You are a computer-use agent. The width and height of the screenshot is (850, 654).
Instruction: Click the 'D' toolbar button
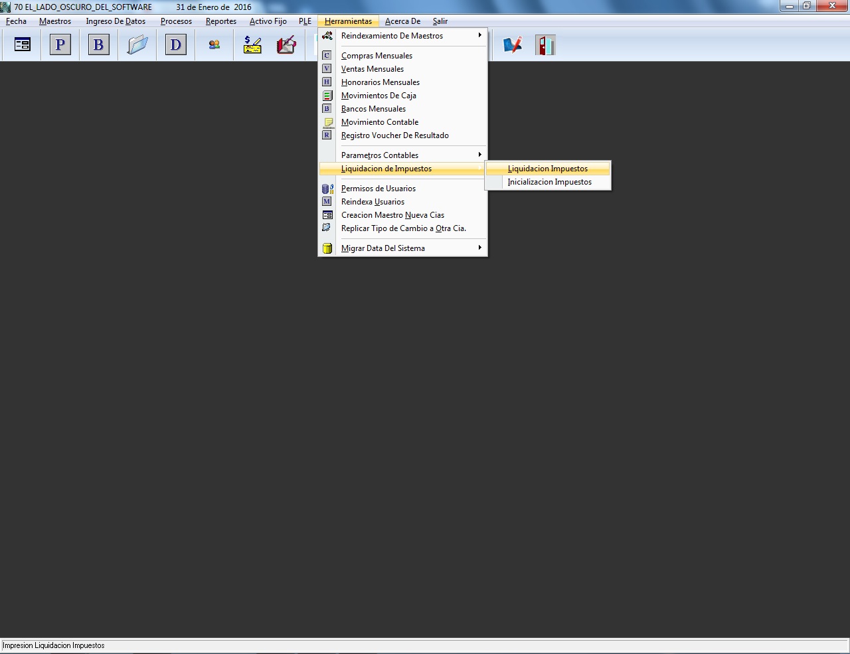[175, 45]
